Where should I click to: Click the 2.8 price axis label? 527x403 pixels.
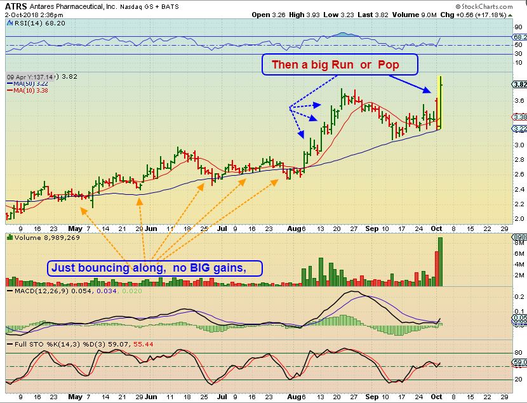[519, 160]
